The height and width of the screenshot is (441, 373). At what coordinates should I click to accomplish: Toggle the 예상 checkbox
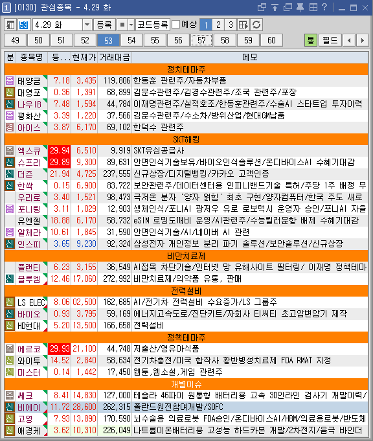tap(175, 25)
